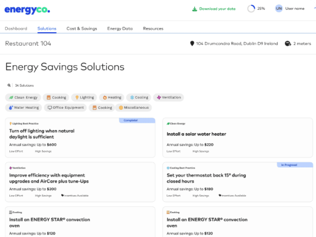Open the Resources tab

coord(153,28)
